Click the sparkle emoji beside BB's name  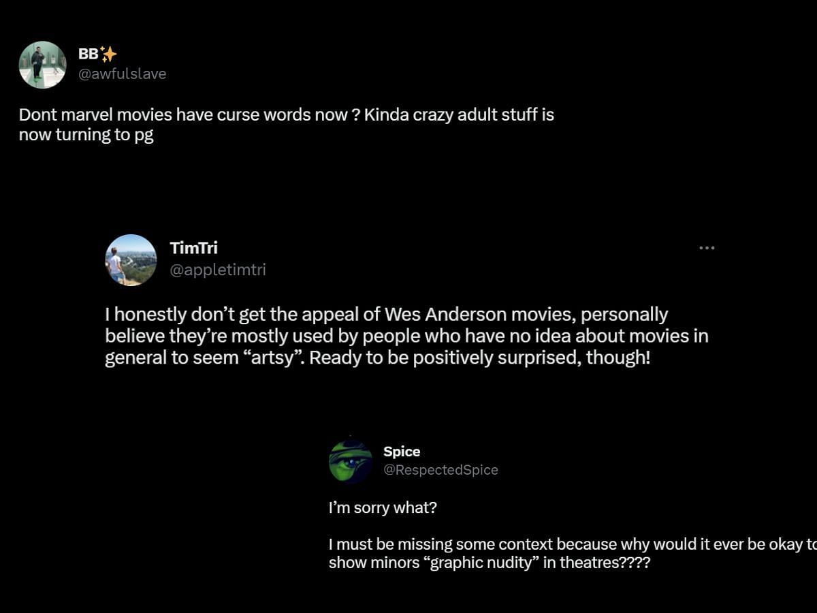coord(108,54)
